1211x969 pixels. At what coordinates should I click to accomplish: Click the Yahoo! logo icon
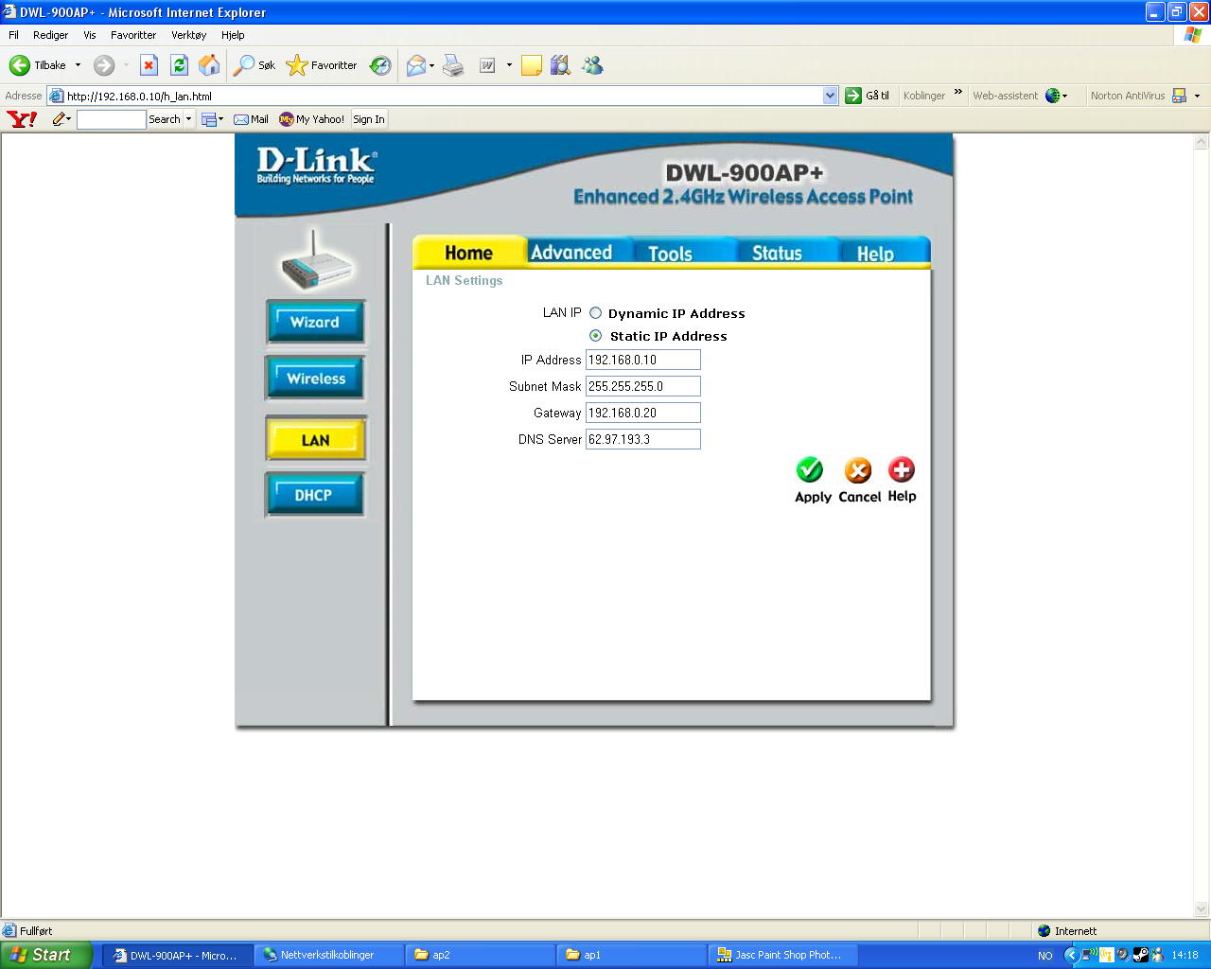pyautogui.click(x=22, y=119)
